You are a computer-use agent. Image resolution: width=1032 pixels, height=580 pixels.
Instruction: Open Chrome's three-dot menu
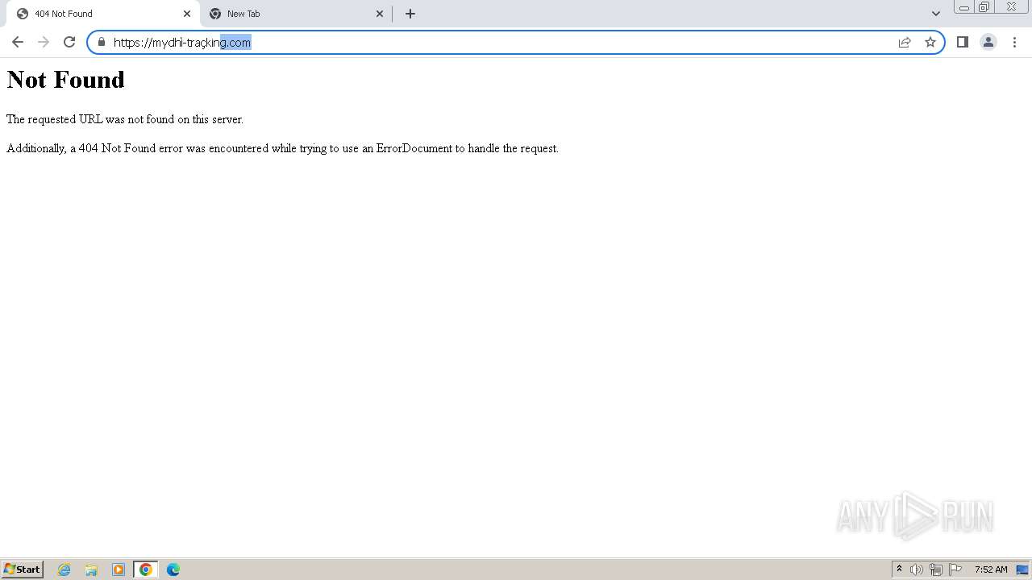(x=1014, y=42)
